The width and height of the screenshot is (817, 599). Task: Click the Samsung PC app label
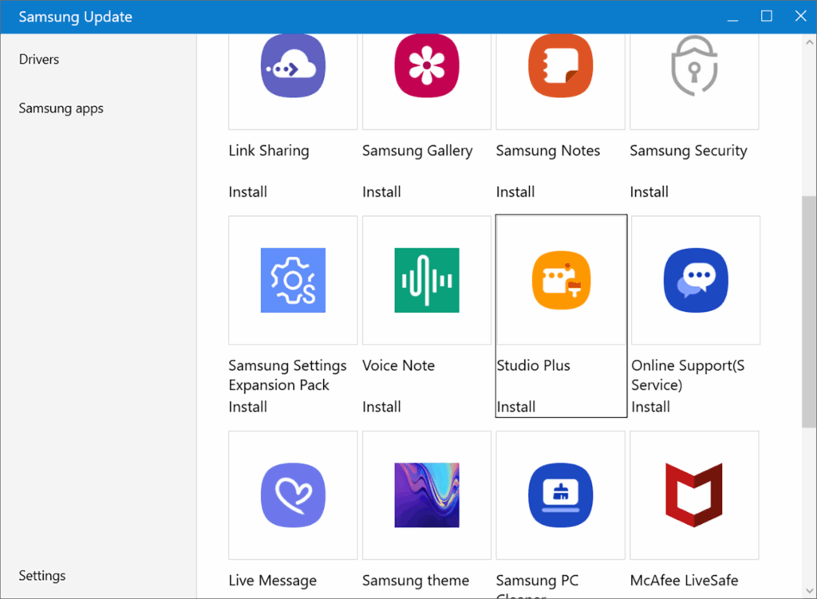[537, 585]
